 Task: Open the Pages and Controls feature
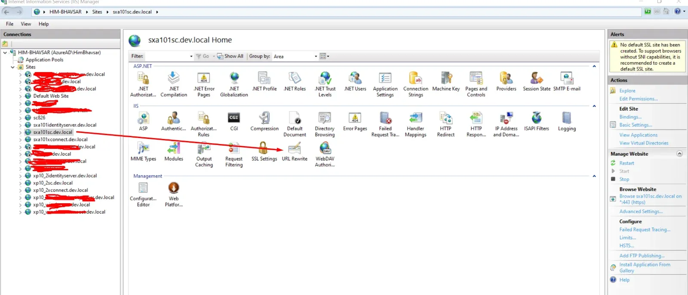tap(476, 84)
